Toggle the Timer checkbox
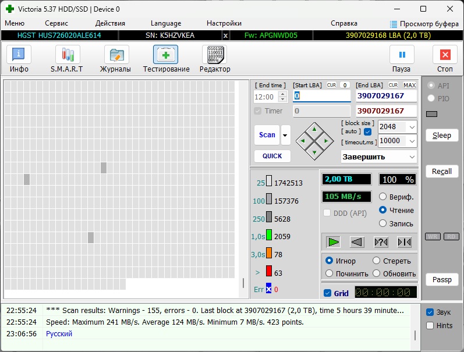The image size is (464, 352). click(258, 111)
